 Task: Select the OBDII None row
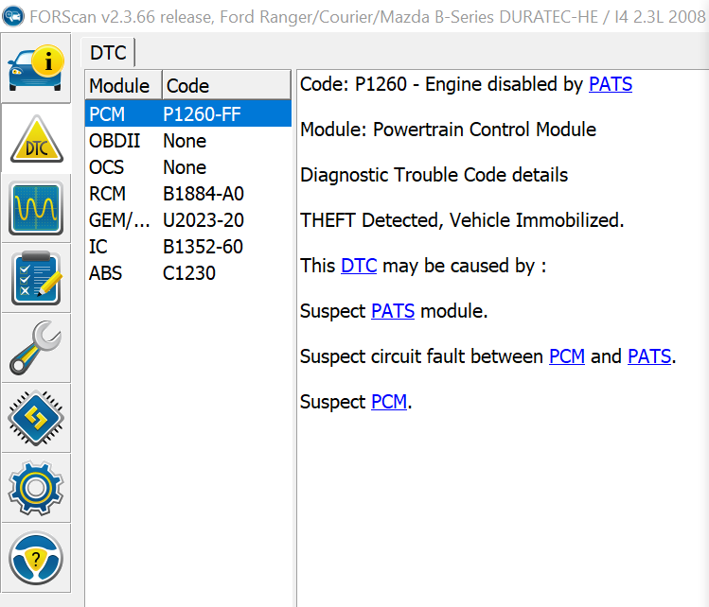(x=188, y=141)
